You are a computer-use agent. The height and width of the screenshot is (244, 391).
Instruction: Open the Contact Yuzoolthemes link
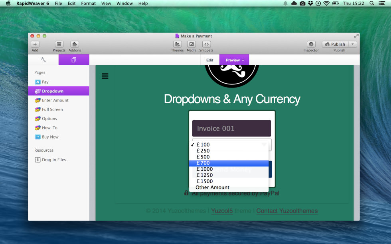click(287, 211)
